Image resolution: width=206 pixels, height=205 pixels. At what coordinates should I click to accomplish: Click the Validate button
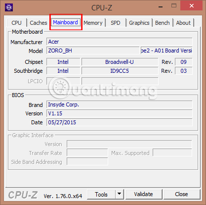coord(144,194)
